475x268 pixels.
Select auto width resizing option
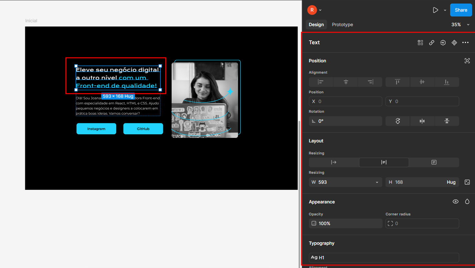pos(334,162)
